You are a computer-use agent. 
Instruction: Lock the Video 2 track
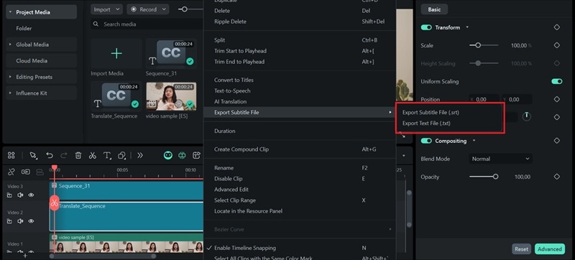pyautogui.click(x=9, y=221)
